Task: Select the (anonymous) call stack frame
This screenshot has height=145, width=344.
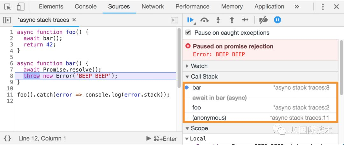Action: tap(260, 118)
